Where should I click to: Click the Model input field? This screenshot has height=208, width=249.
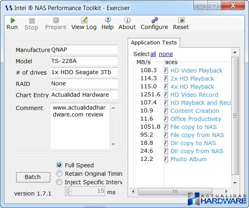coord(84,61)
